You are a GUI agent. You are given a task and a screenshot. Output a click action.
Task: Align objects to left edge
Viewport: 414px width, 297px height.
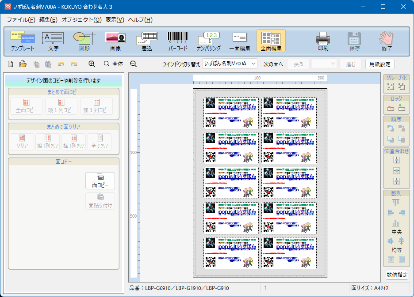click(391, 213)
